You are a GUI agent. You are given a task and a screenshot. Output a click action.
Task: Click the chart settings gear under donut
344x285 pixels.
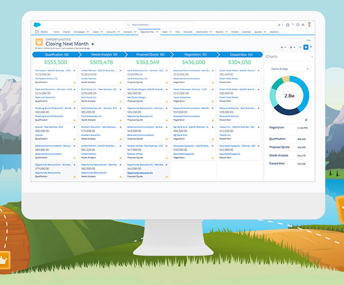click(306, 120)
